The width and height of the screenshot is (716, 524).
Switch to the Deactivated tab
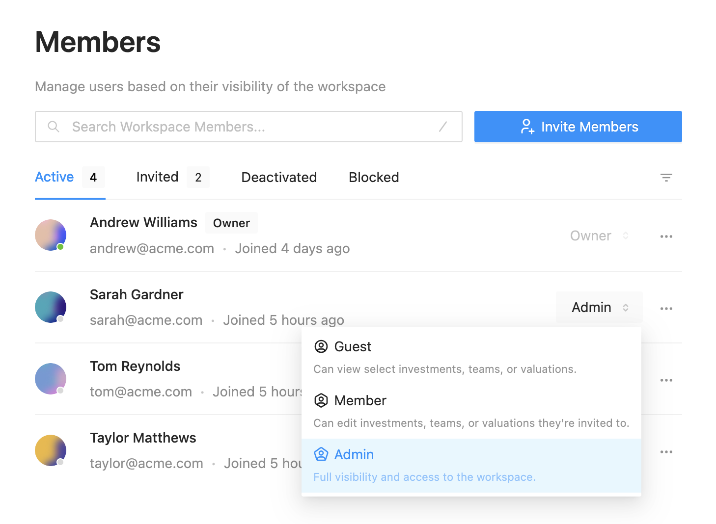pyautogui.click(x=279, y=177)
